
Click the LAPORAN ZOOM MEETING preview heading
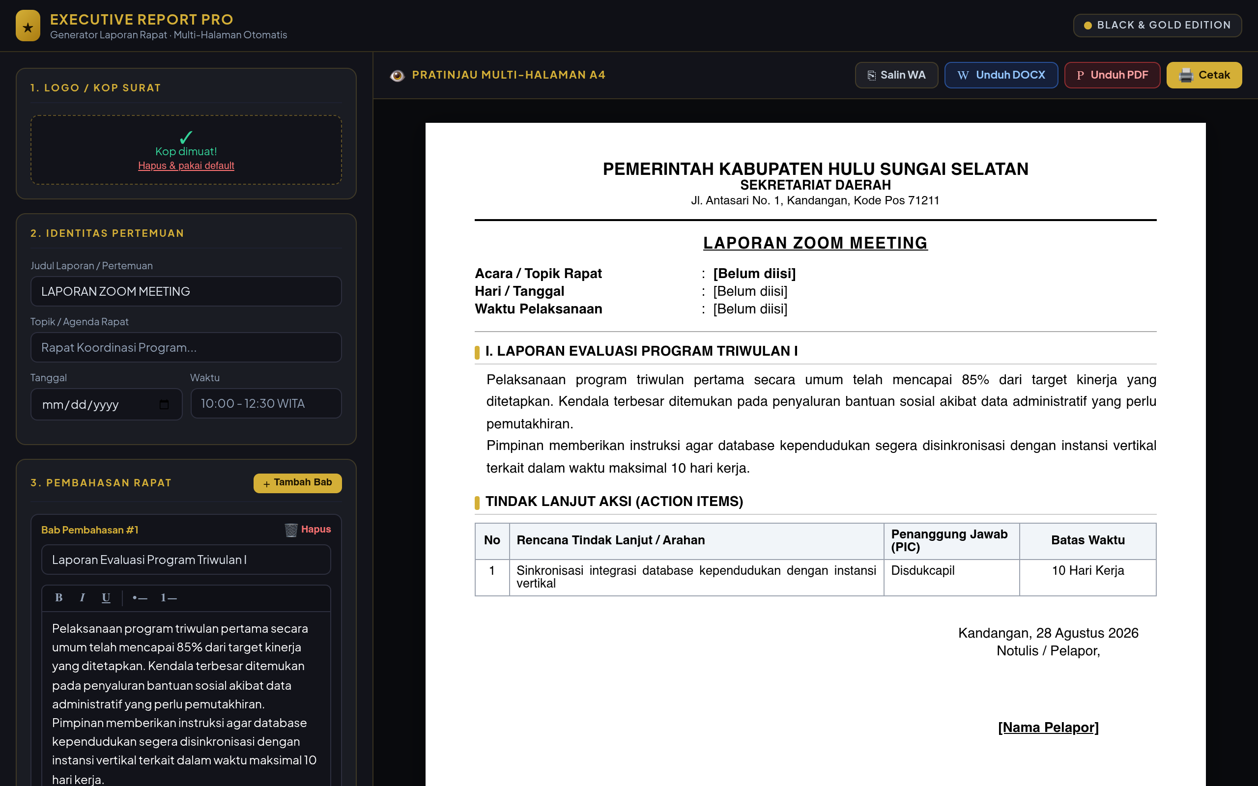815,243
